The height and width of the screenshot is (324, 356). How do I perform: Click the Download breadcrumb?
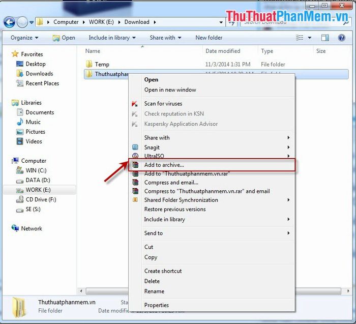click(x=137, y=22)
